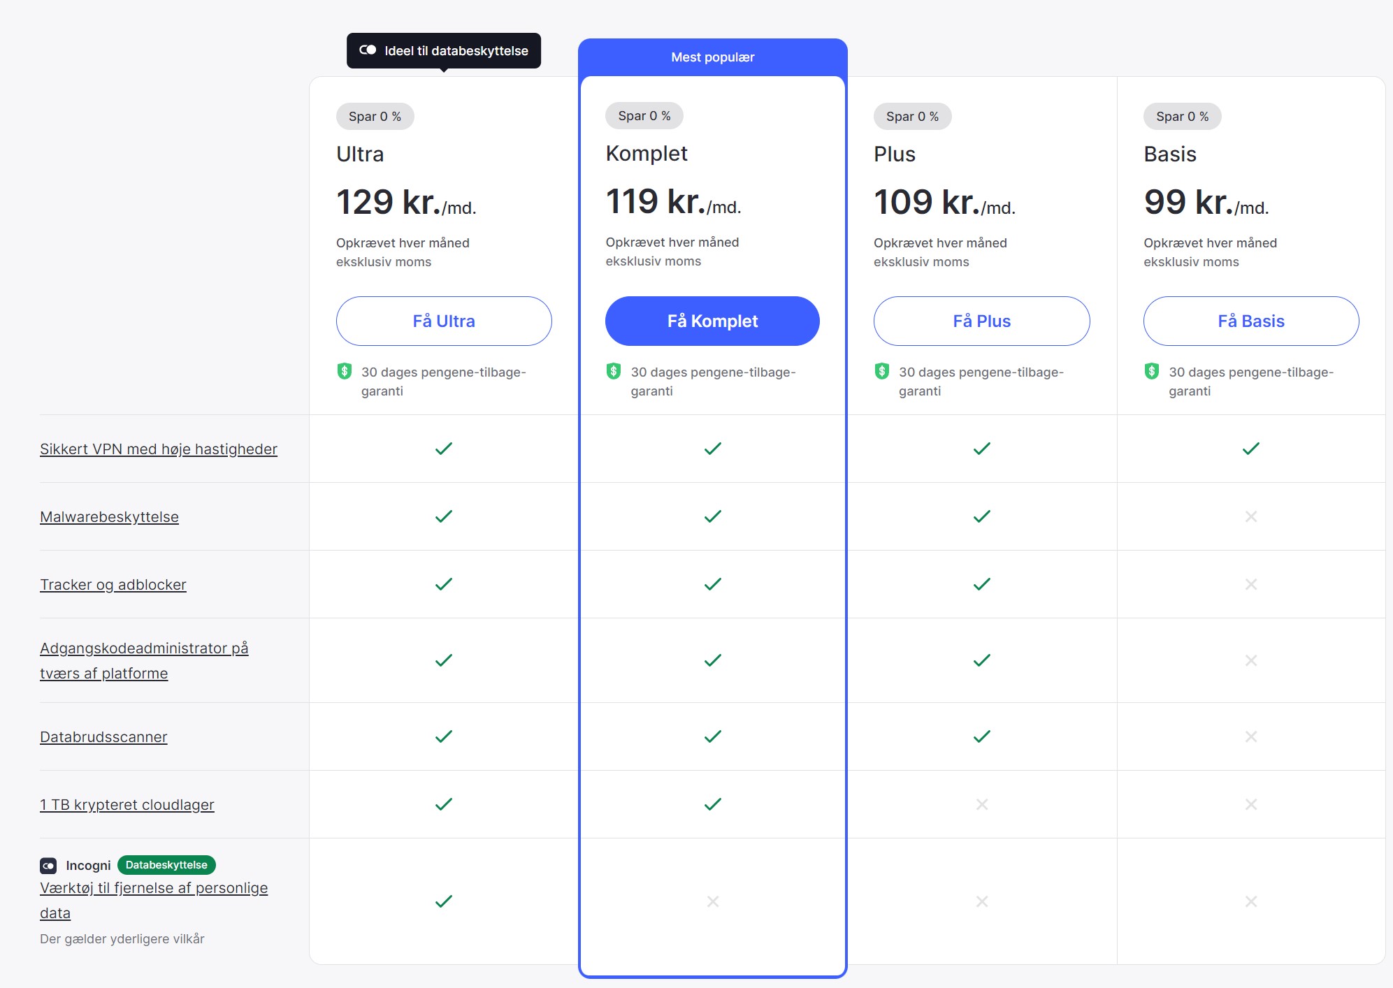Choose the Få Plus button

coord(981,321)
